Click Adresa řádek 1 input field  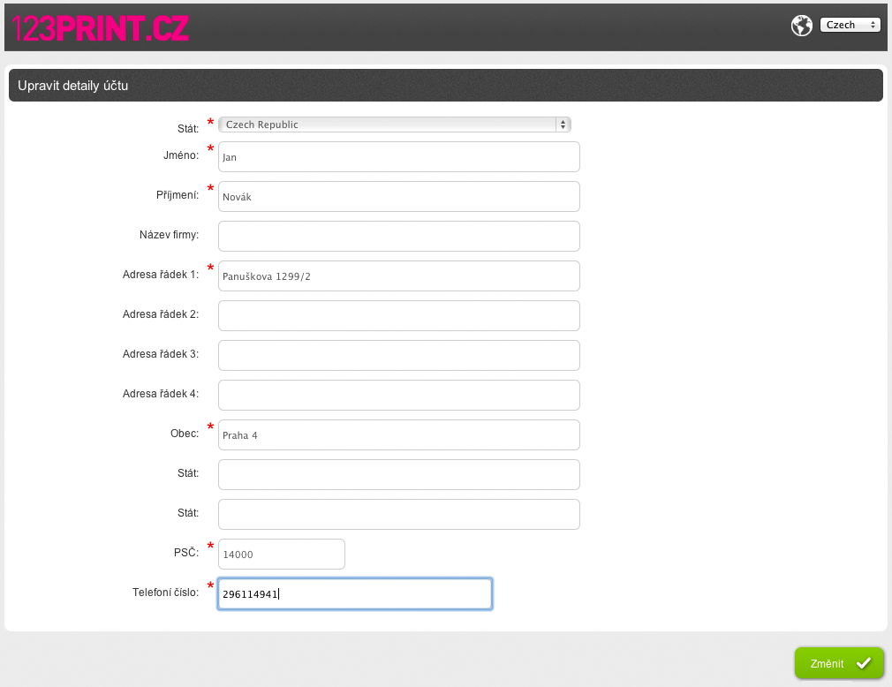[398, 276]
